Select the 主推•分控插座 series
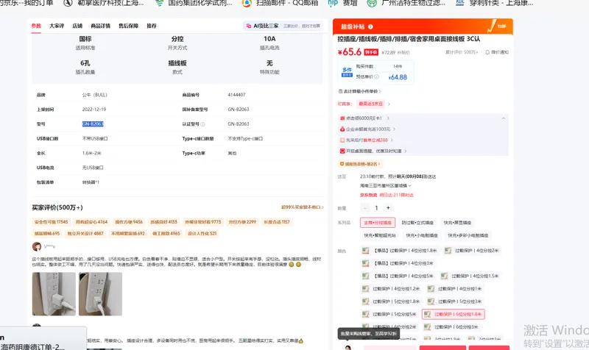This screenshot has height=350, width=589. click(x=378, y=223)
